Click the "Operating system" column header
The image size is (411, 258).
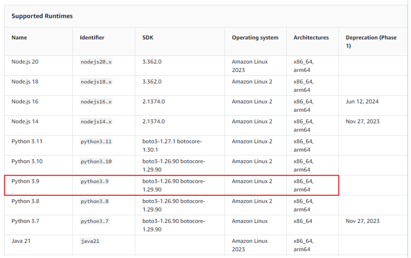(255, 38)
